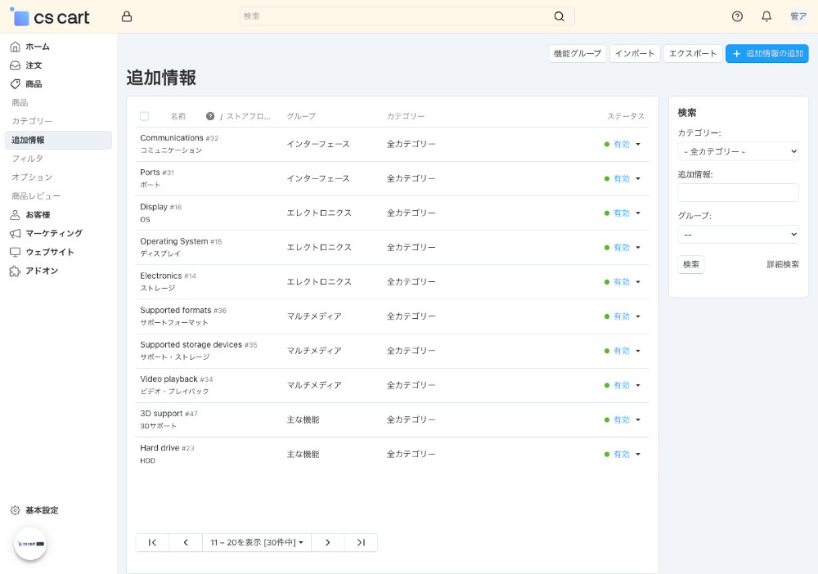This screenshot has width=818, height=574.
Task: Open the CS-Cart home dashboard icon
Action: tap(15, 47)
